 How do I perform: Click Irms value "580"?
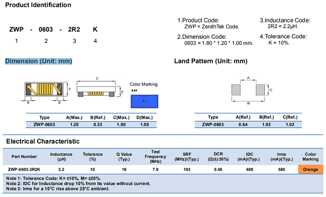(x=282, y=170)
